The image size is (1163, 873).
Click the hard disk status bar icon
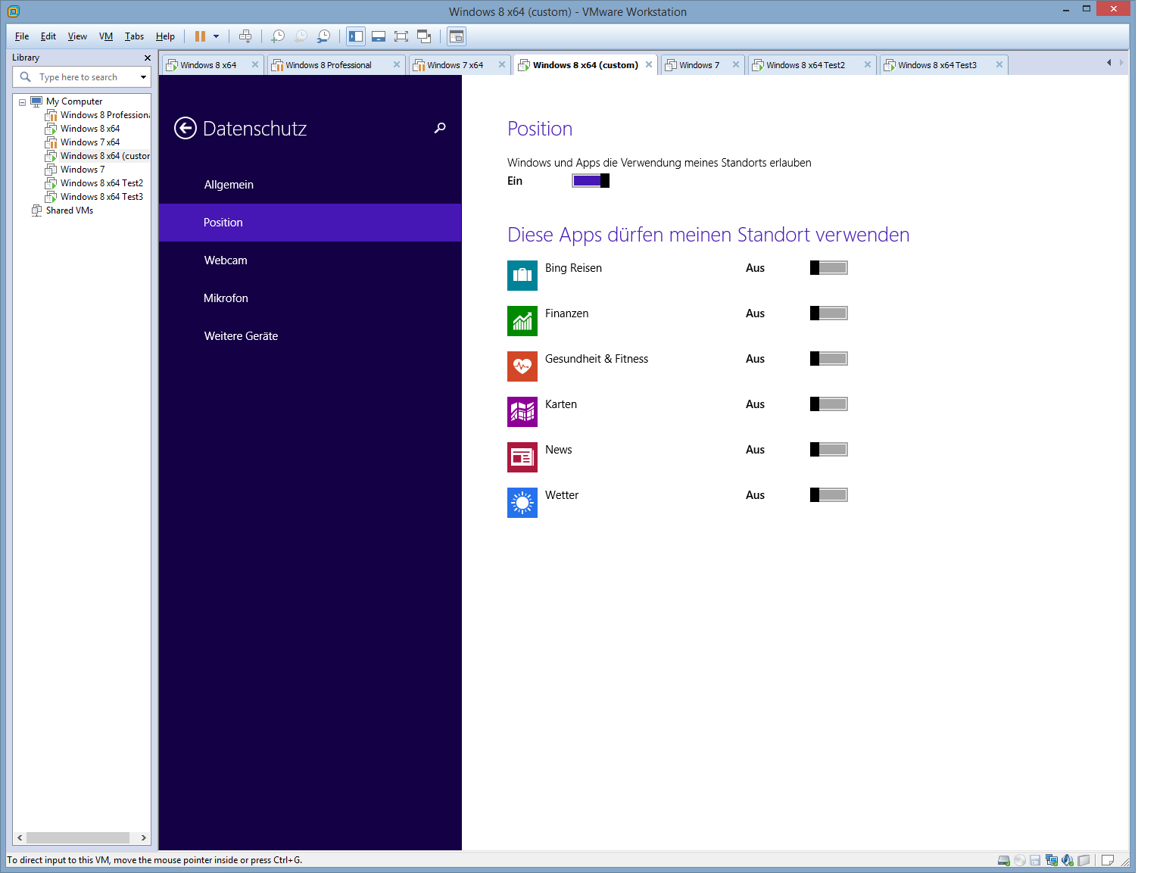click(1003, 860)
